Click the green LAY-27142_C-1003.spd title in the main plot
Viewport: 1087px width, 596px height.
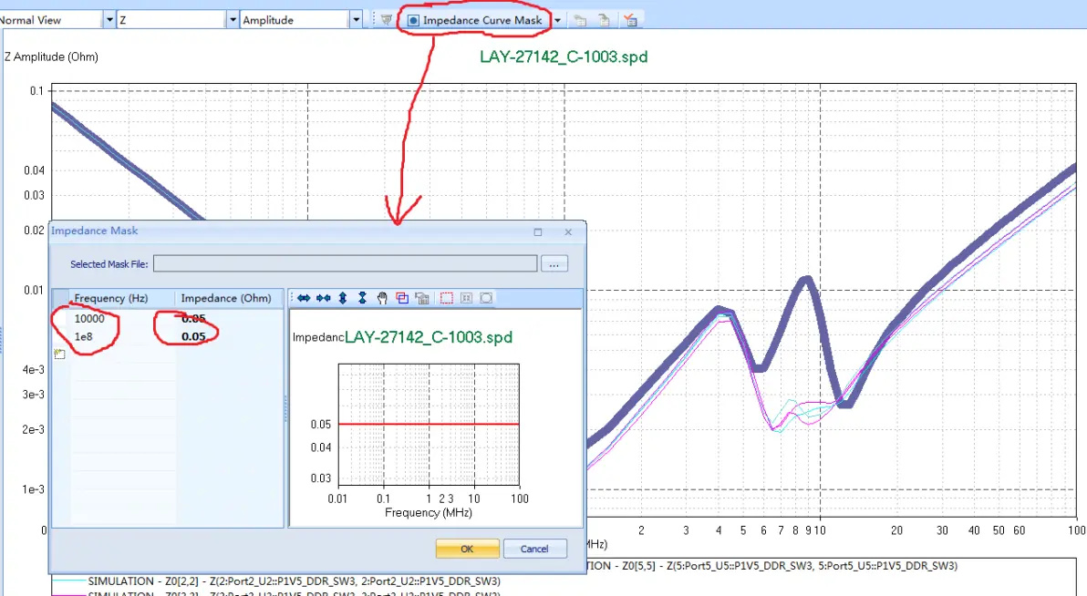[x=564, y=57]
